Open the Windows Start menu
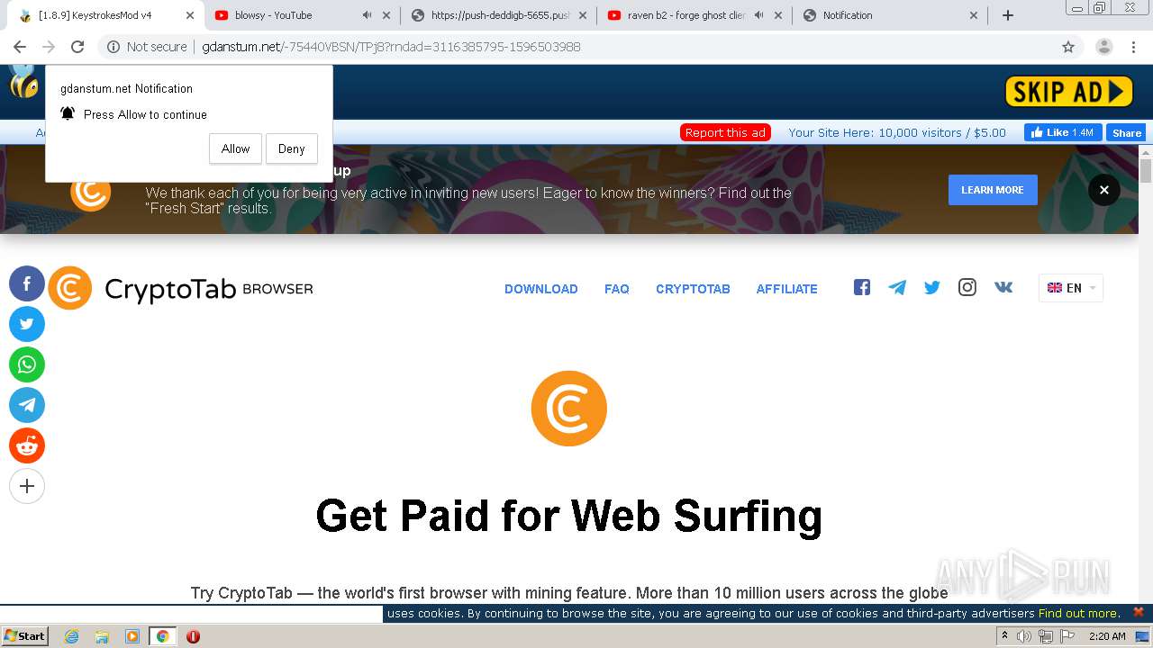Screen dimensions: 1153x648 click(x=25, y=635)
